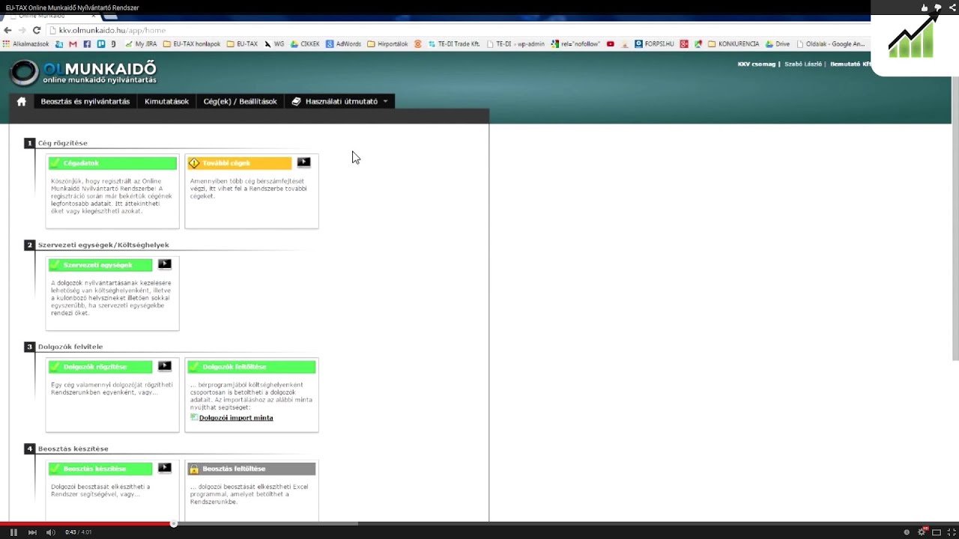The width and height of the screenshot is (959, 539).
Task: Open the TE-DI Trade Kft. bookmark
Action: point(453,44)
